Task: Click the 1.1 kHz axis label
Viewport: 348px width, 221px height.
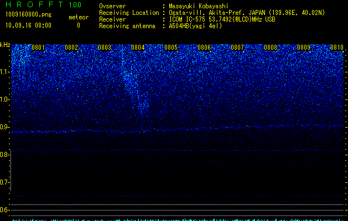Action: tap(5, 72)
